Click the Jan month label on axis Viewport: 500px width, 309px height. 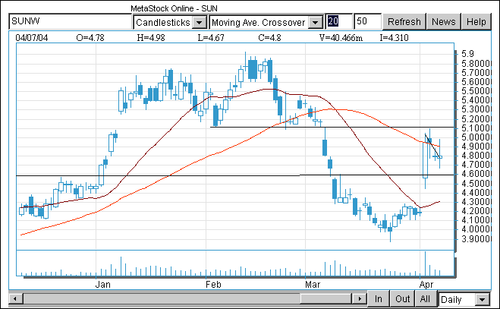tap(102, 284)
